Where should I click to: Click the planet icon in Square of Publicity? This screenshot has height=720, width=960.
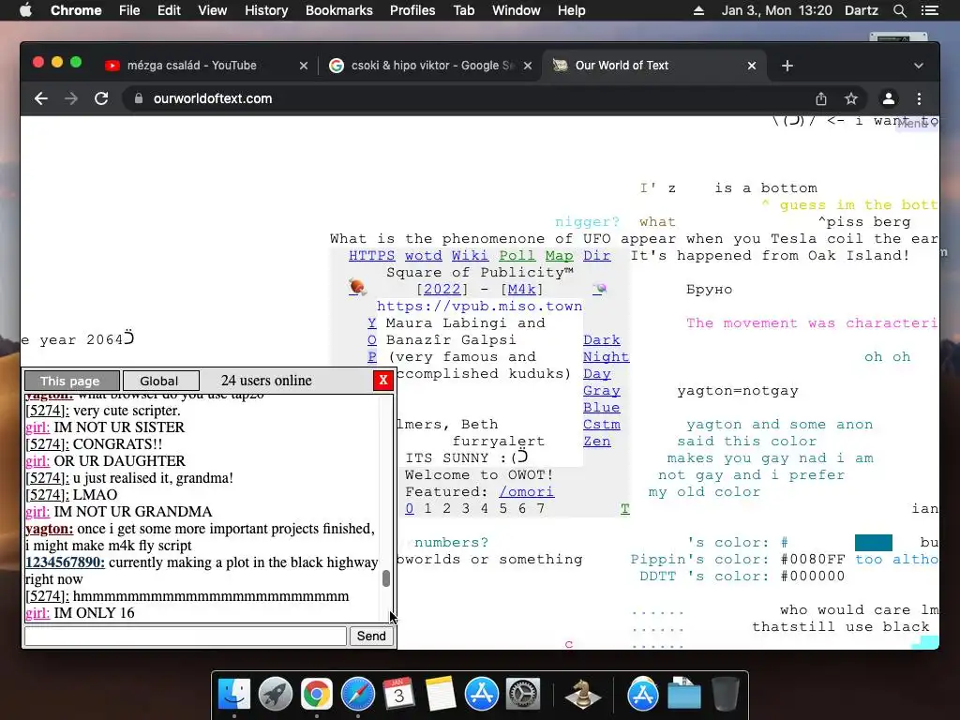(x=599, y=289)
